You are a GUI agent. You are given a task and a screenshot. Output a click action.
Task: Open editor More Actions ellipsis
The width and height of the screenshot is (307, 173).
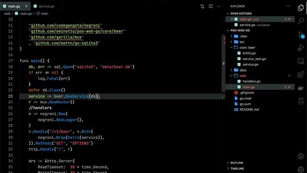point(219,6)
